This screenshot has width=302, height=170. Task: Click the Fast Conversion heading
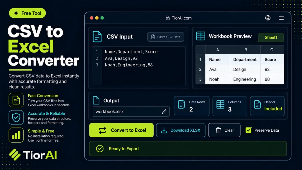43,96
